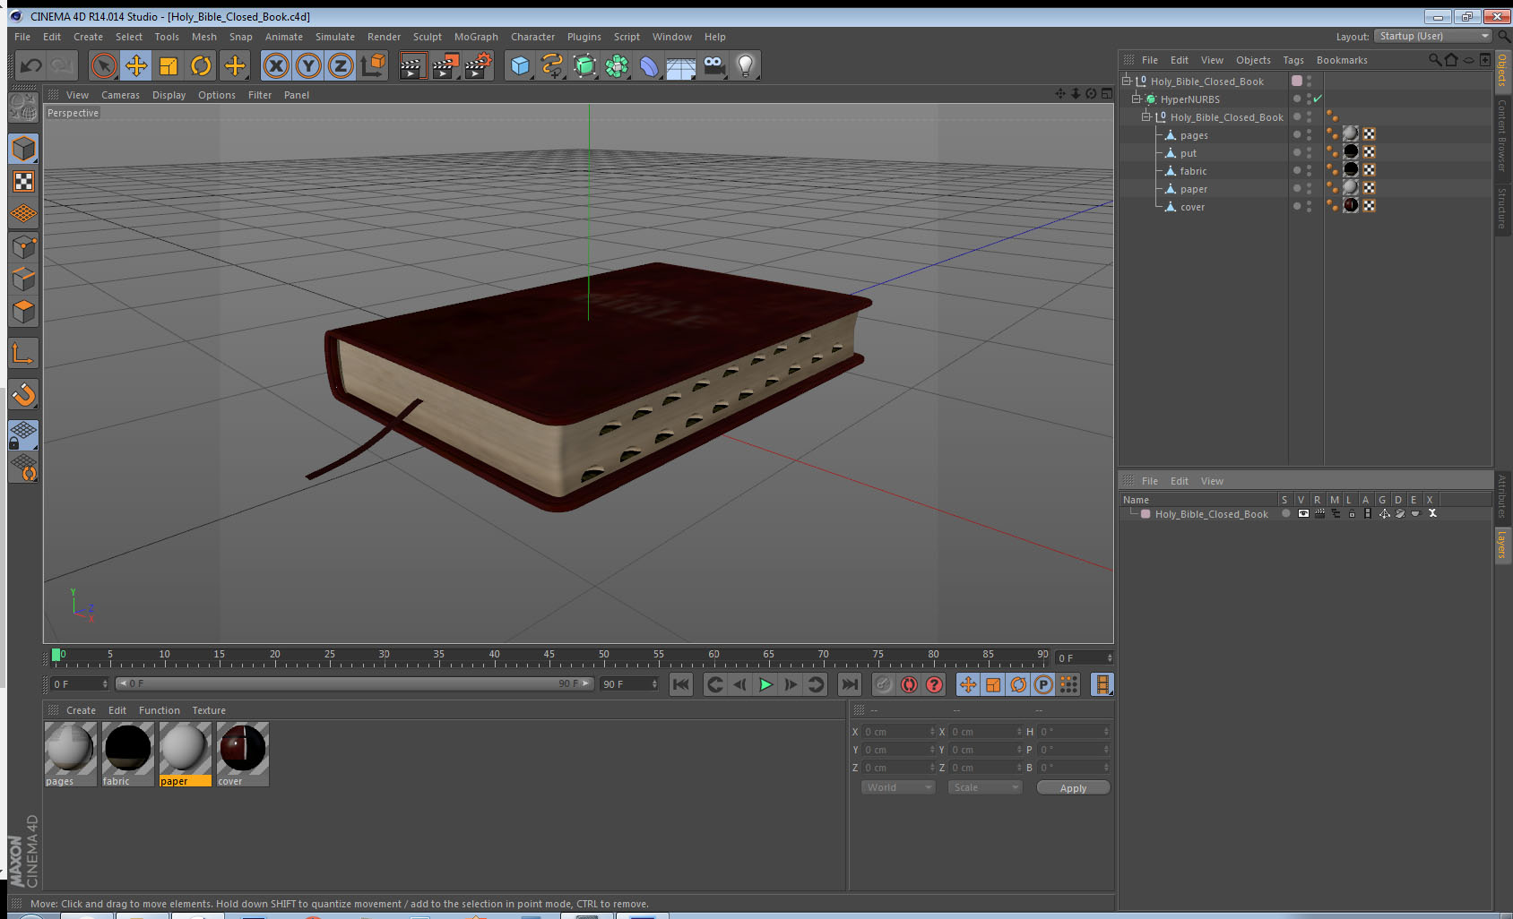The image size is (1513, 919).
Task: Toggle snapping magnet icon
Action: pyautogui.click(x=23, y=394)
